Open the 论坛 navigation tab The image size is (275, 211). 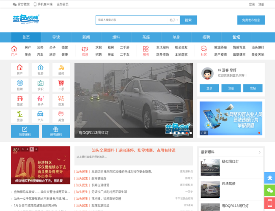[236, 37]
